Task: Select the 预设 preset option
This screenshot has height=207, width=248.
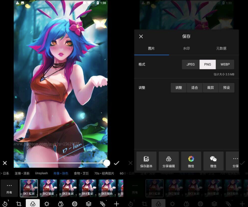Action: point(226,88)
